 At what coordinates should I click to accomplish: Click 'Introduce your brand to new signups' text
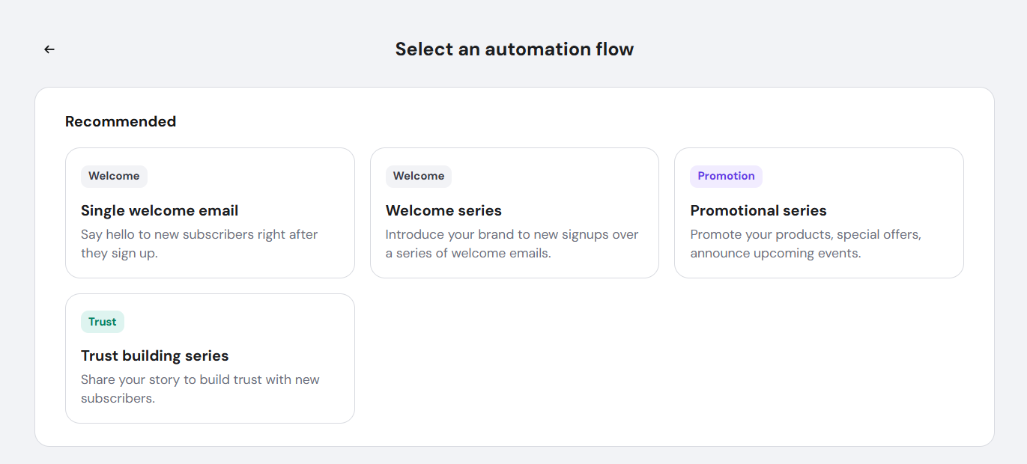(x=512, y=234)
